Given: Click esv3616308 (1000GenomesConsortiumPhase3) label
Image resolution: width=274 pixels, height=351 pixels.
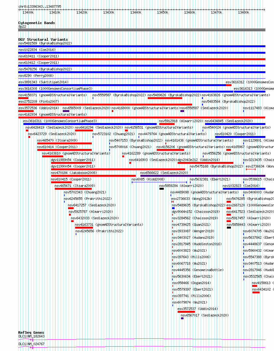Looking at the screenshot, I should pyautogui.click(x=55, y=89).
